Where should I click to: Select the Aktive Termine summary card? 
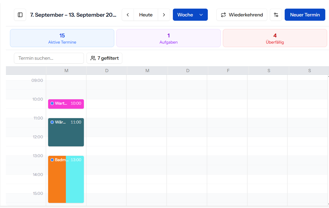(62, 38)
